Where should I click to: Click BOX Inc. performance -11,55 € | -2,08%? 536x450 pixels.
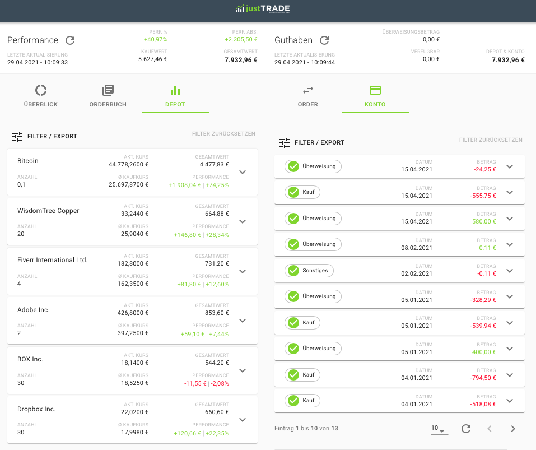207,383
